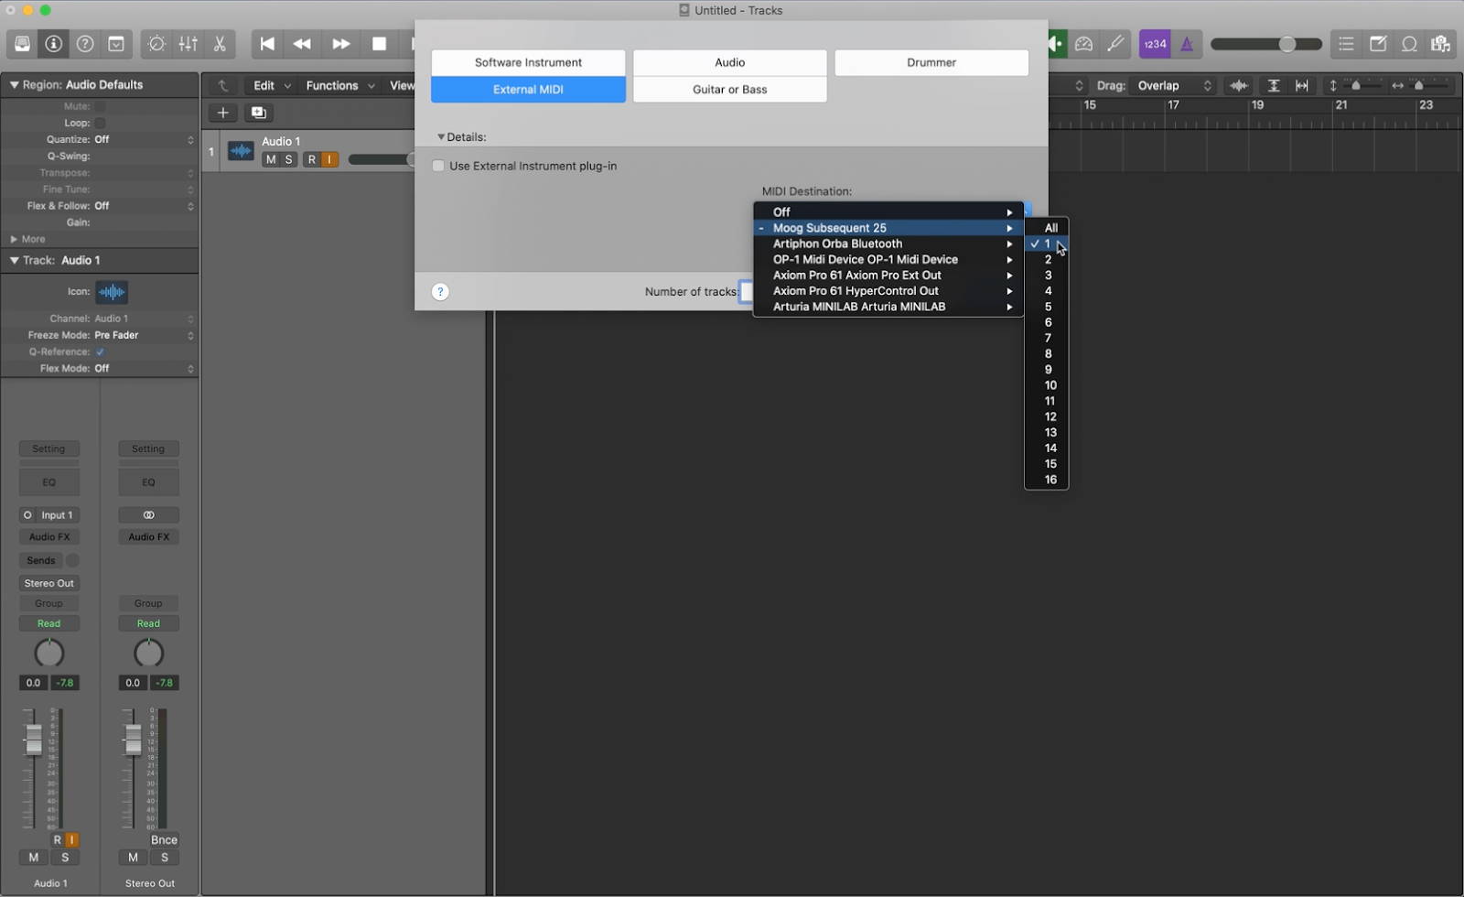Click the tuner icon
This screenshot has height=897, width=1464.
tap(1115, 44)
